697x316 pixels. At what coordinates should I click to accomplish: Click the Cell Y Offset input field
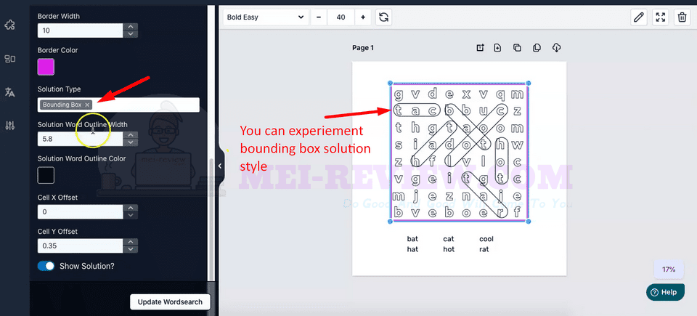[80, 246]
